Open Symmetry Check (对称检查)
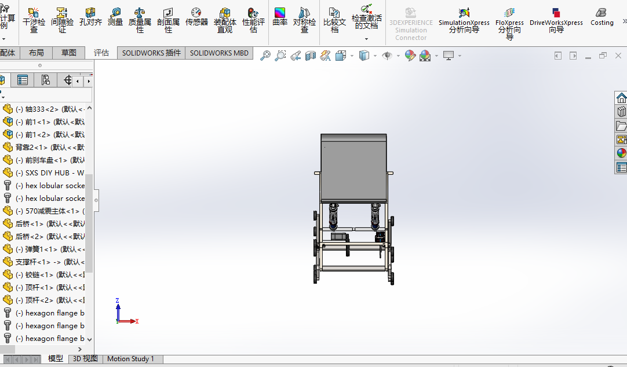The width and height of the screenshot is (627, 367). [x=304, y=20]
